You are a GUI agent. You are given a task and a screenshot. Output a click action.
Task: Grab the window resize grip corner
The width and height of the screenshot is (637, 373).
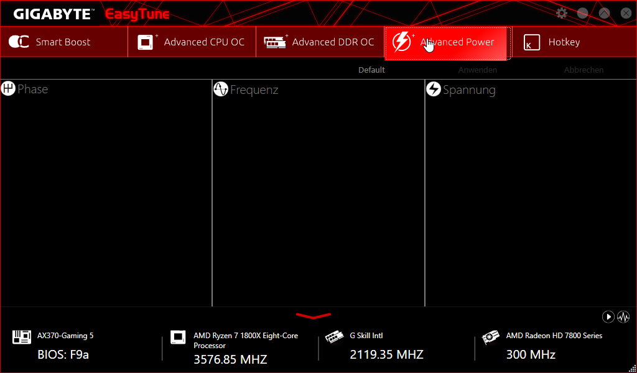[x=631, y=368]
